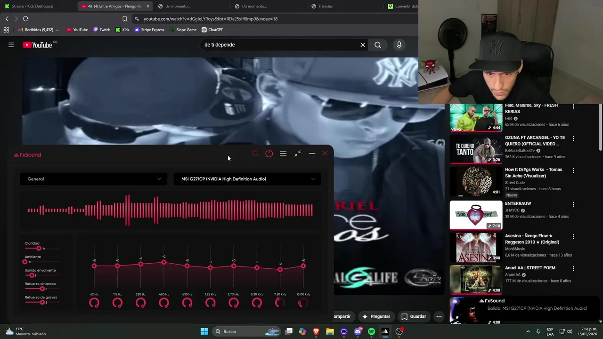Open the FxSound hamburger menu
Viewport: 603px width, 339px height.
[x=283, y=153]
